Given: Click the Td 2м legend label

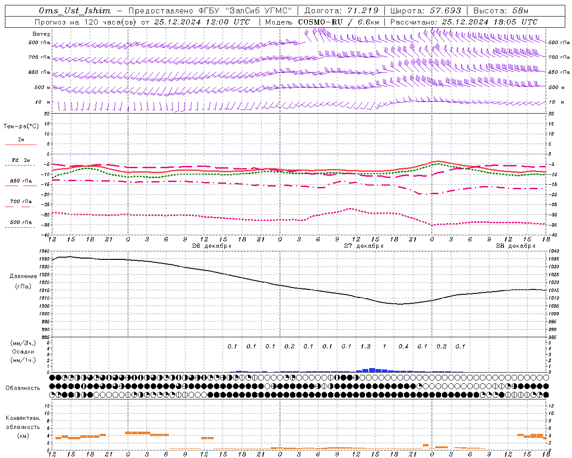Looking at the screenshot, I should click(x=21, y=160).
